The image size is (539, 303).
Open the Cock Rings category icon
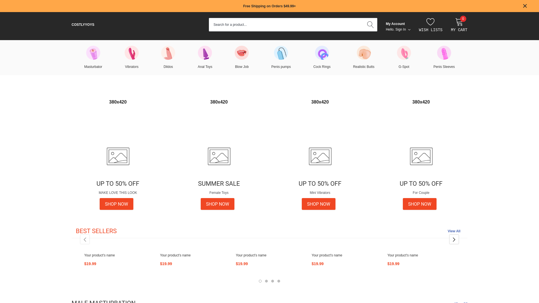coord(322,53)
